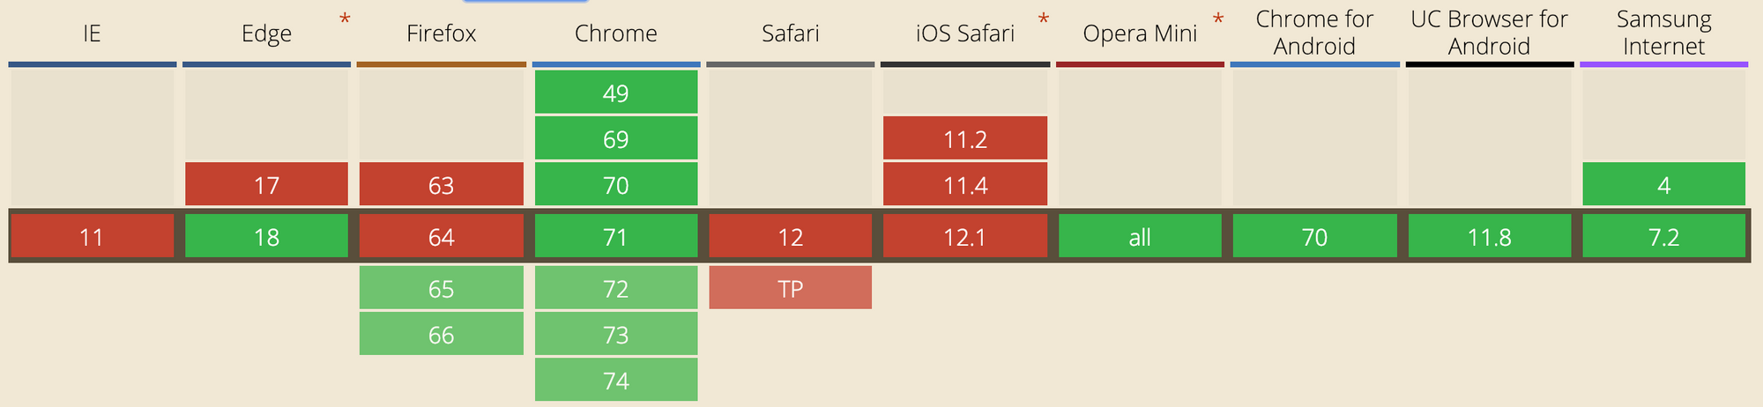Select the IE 11 support cell
Screen dimensions: 1763x407
point(92,236)
